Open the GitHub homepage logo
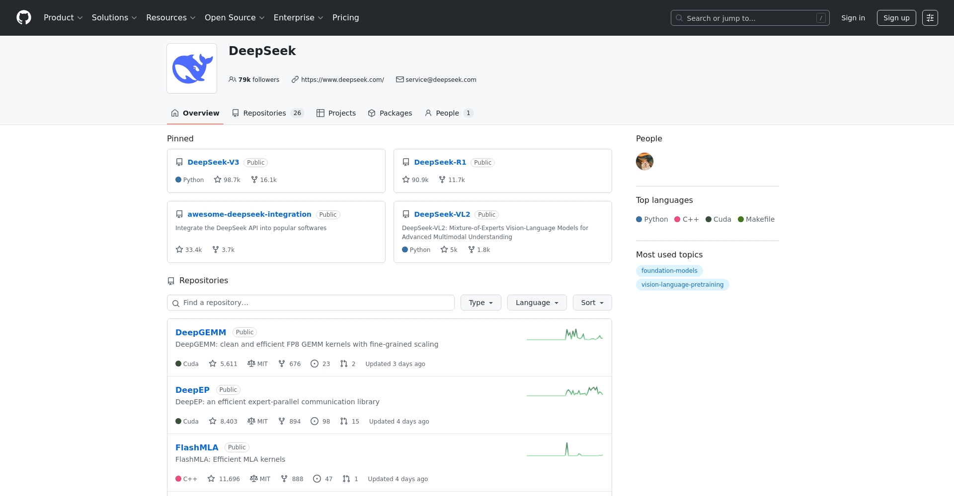The height and width of the screenshot is (496, 954). [x=24, y=18]
